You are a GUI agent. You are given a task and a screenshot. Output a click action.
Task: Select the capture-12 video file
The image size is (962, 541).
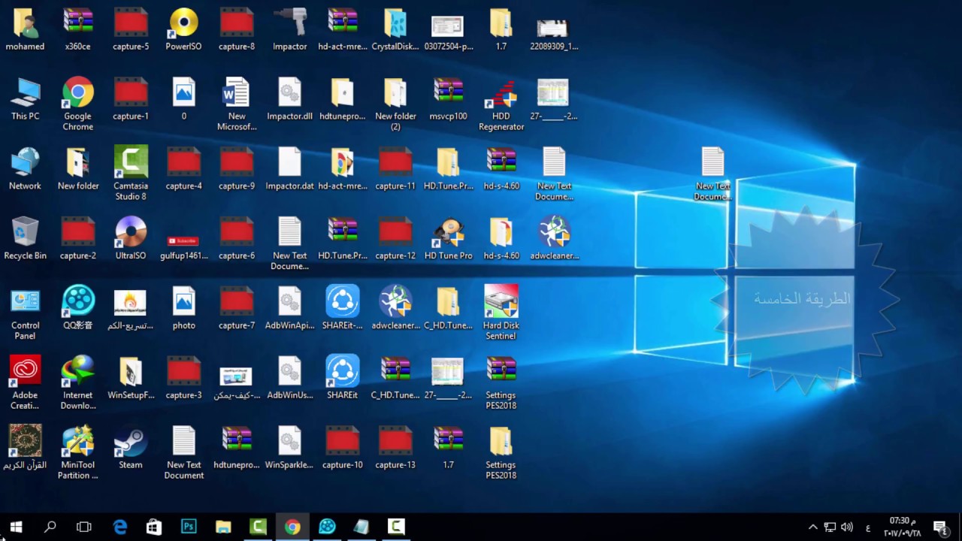395,238
